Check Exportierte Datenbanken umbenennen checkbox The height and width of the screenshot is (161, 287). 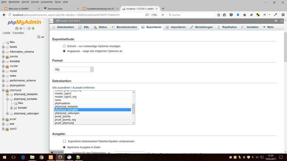click(x=65, y=141)
